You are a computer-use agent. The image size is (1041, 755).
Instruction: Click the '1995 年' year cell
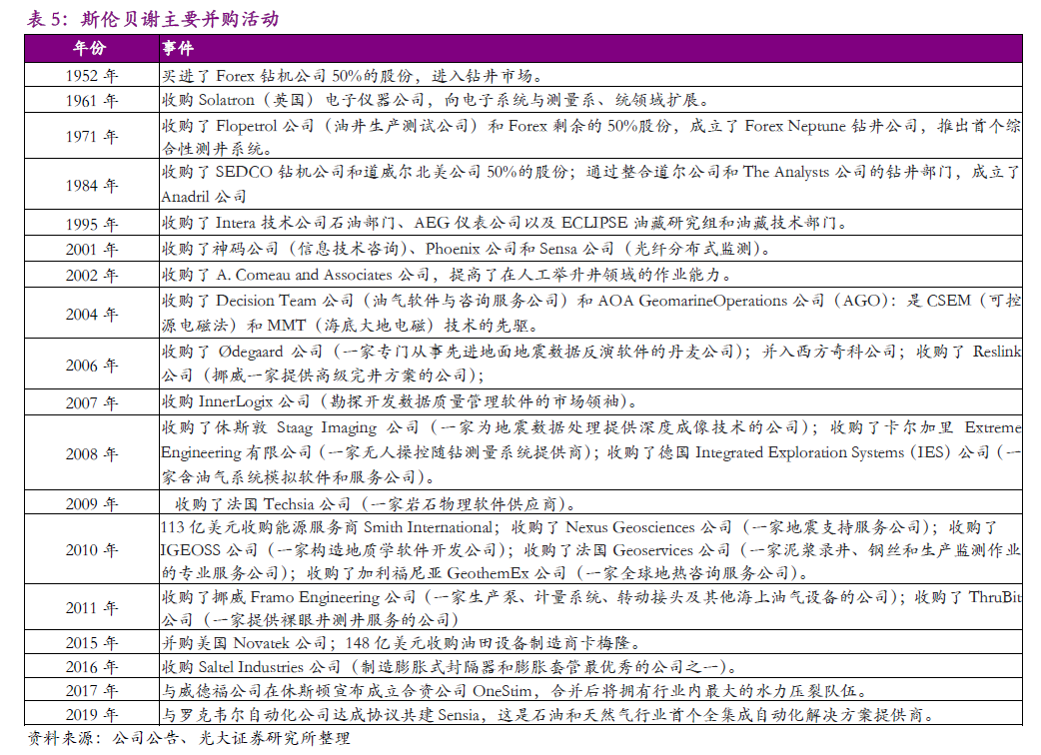pos(92,224)
